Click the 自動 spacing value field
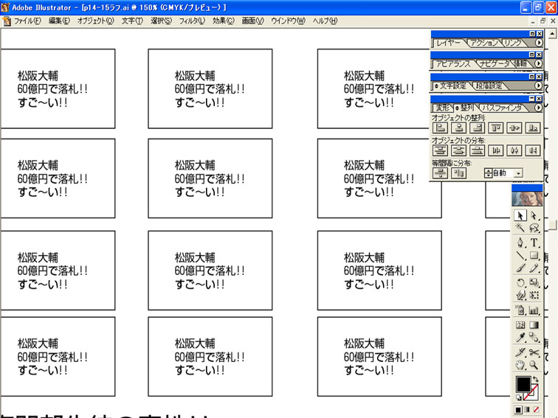558x418 pixels. (503, 173)
